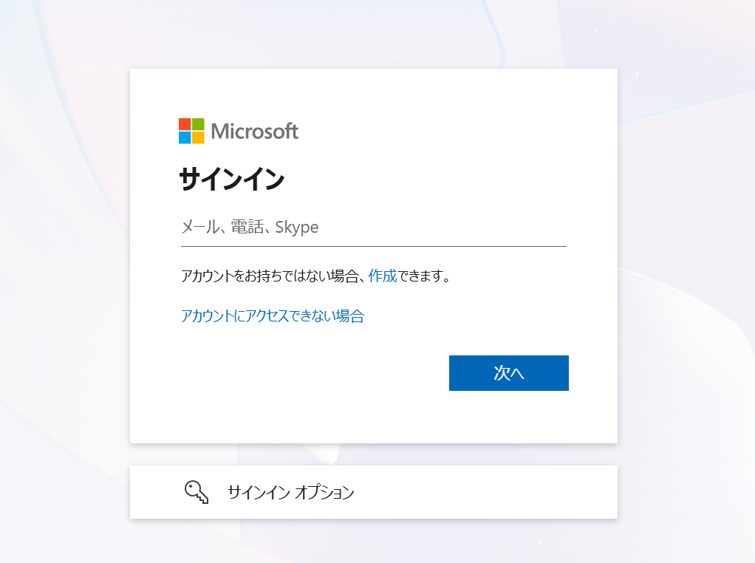Click the blue square of Microsoft logo
The width and height of the screenshot is (755, 563).
click(185, 137)
